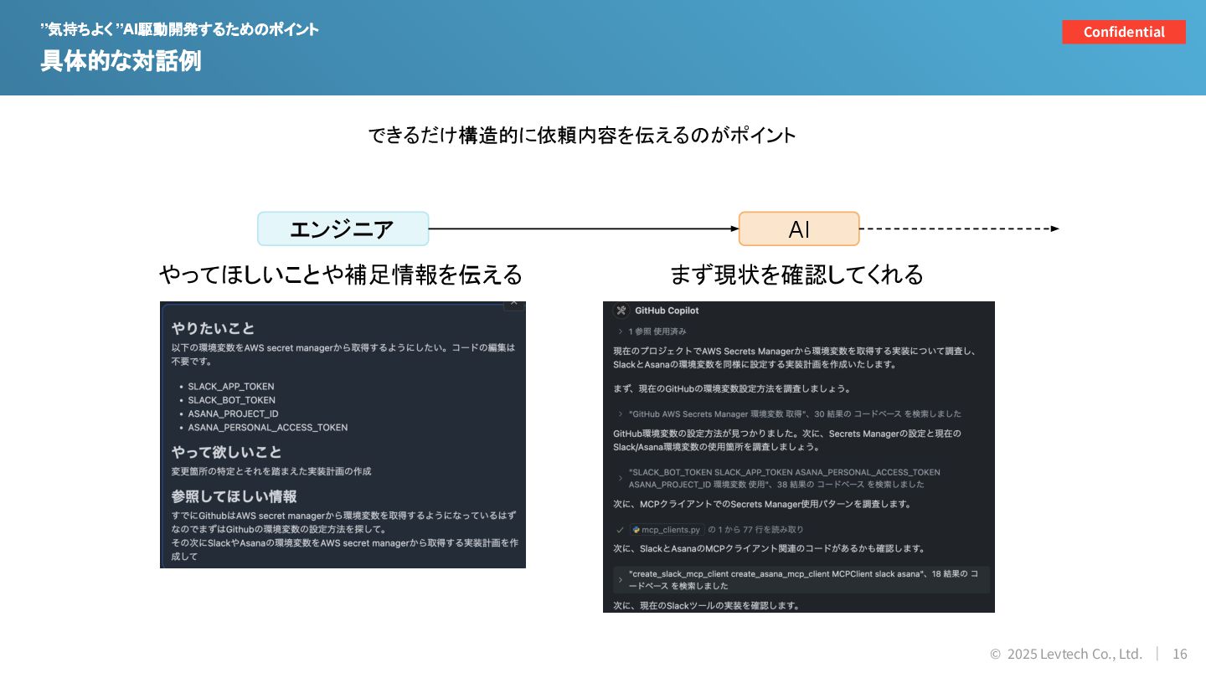Image resolution: width=1206 pixels, height=678 pixels.
Task: Select the orange AI box
Action: (x=799, y=229)
